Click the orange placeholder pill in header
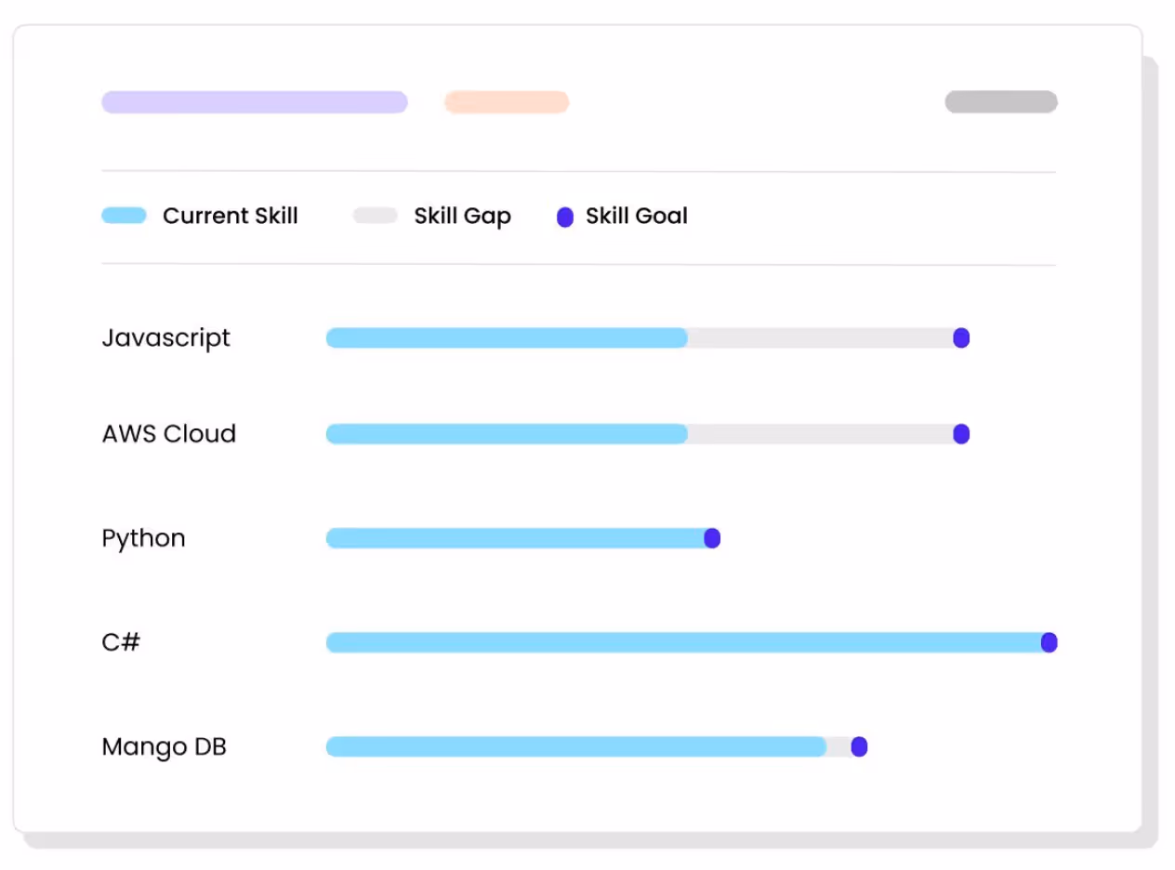Screen dimensions: 1175x870 [507, 102]
